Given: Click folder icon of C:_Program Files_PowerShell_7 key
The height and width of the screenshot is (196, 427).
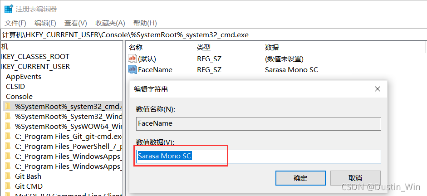Looking at the screenshot, I should click(x=8, y=147).
